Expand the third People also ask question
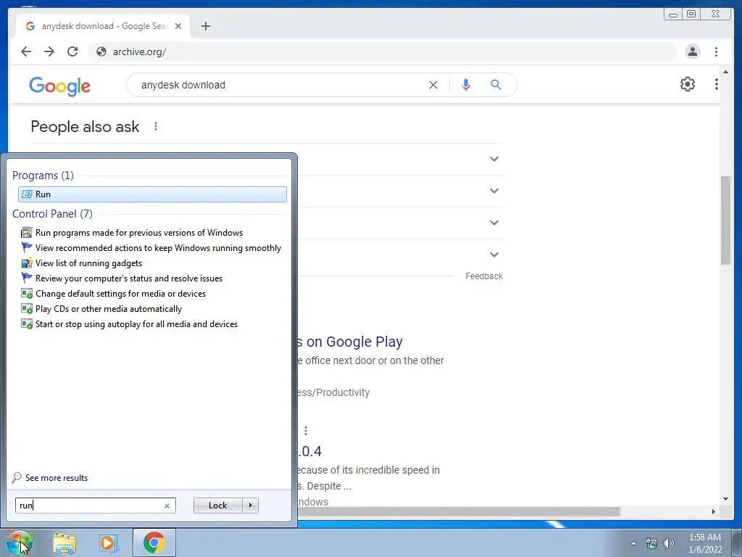This screenshot has width=742, height=557. [494, 223]
